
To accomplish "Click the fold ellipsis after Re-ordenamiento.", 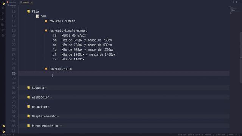I will tap(61, 126).
